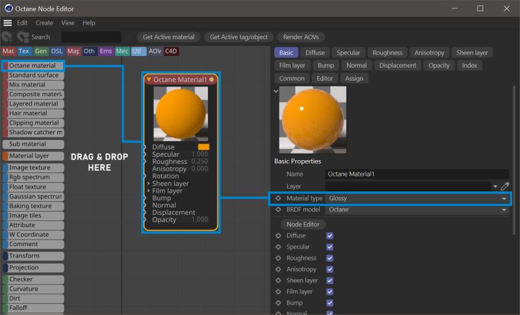
Task: Click the layer picker eyedropper icon
Action: pyautogui.click(x=505, y=186)
